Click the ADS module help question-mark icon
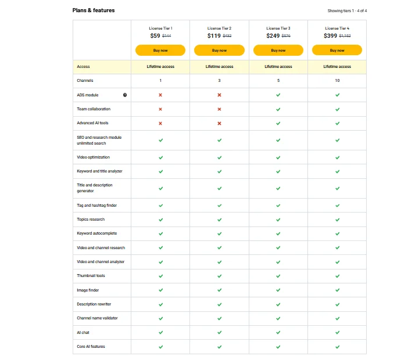The width and height of the screenshot is (408, 356). [125, 95]
